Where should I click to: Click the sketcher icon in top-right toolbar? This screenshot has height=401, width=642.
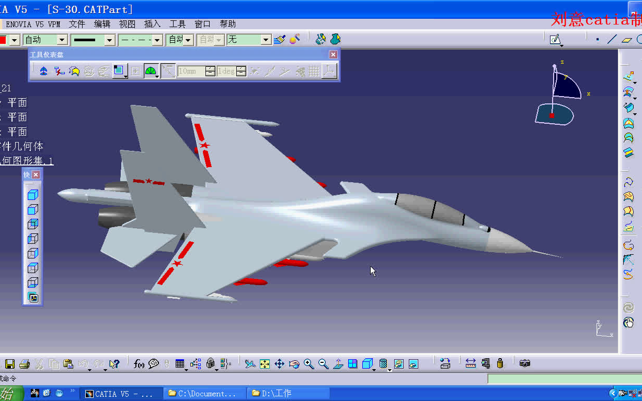coord(555,39)
